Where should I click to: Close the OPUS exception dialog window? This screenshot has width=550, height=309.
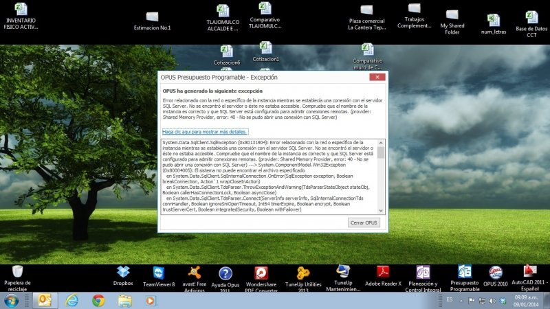pos(376,78)
